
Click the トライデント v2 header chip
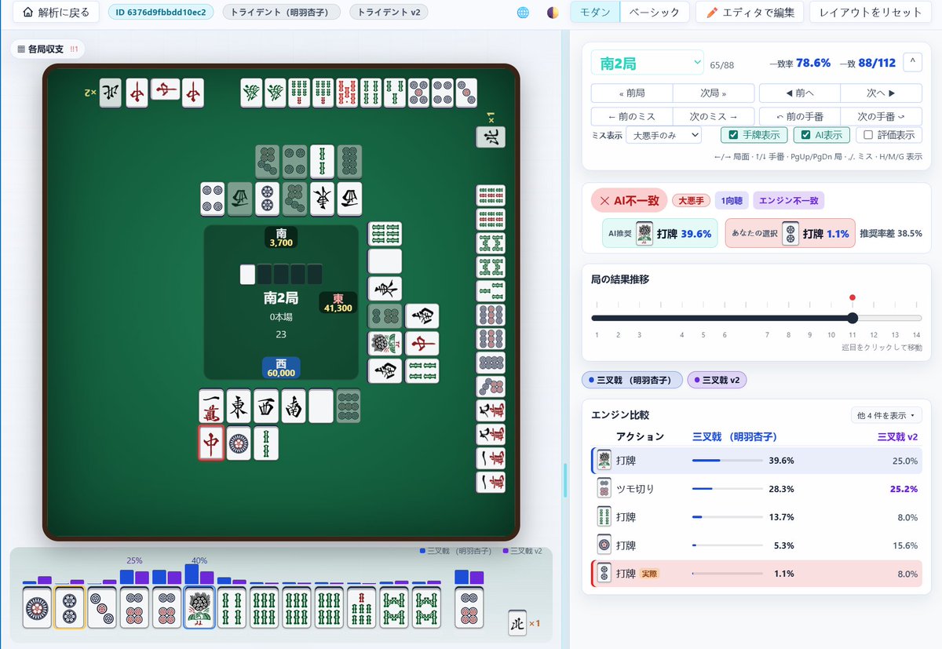point(389,13)
